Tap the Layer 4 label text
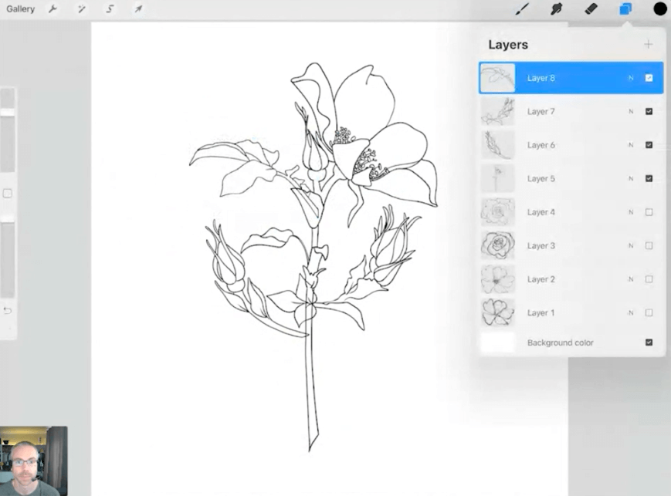671x496 pixels. (x=541, y=212)
